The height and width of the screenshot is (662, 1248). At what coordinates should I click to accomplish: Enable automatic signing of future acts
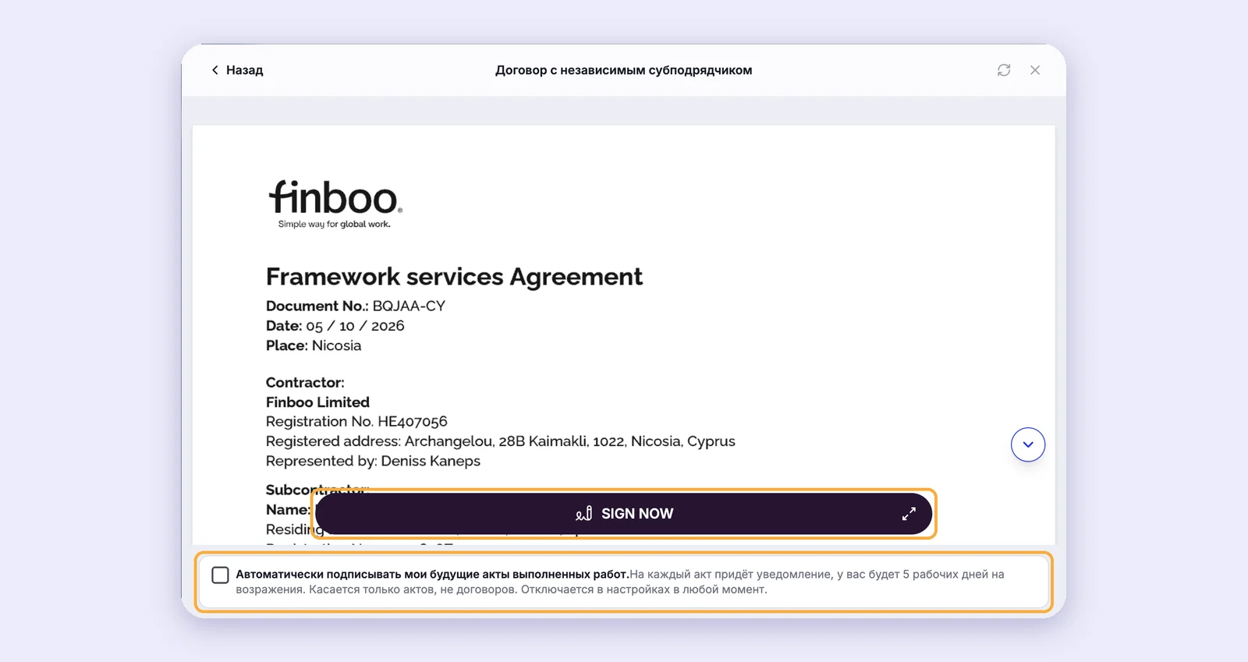click(221, 575)
